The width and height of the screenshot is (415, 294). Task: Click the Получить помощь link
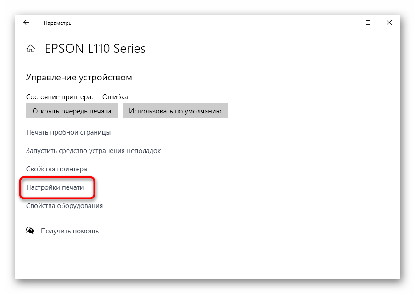(70, 231)
